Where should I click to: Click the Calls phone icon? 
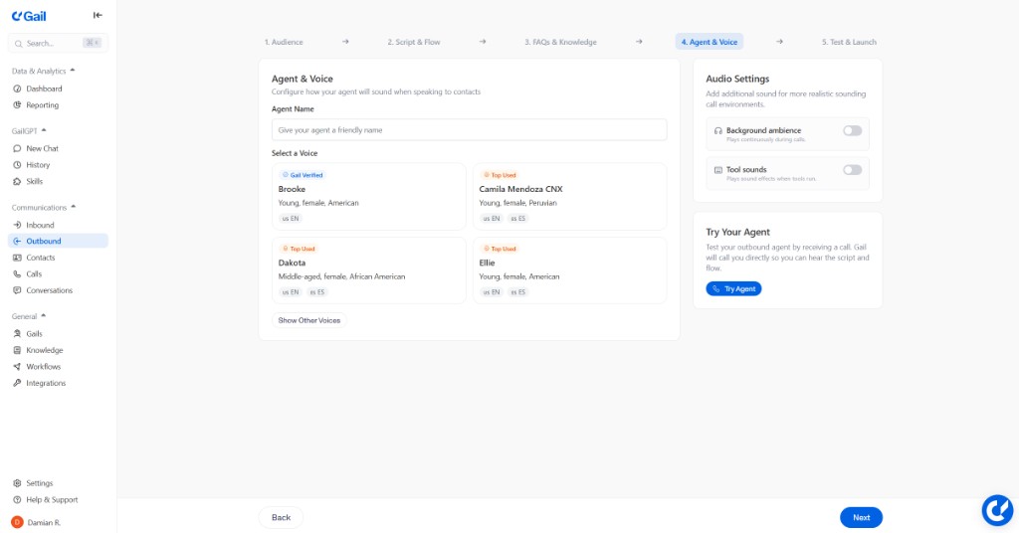(17, 274)
